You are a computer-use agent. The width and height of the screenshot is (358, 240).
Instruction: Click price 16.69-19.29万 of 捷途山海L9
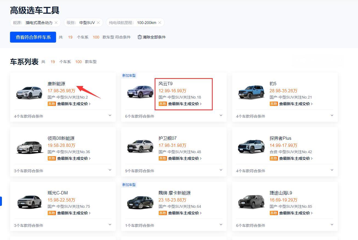(x=283, y=200)
